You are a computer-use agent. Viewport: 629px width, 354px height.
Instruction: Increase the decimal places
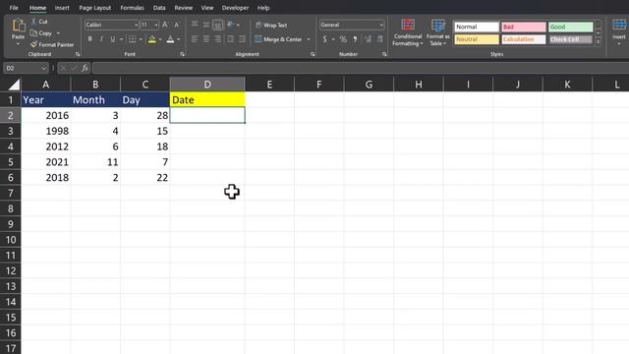(x=368, y=39)
